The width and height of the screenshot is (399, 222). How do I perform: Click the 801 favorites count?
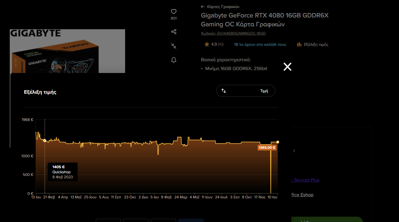tap(174, 18)
